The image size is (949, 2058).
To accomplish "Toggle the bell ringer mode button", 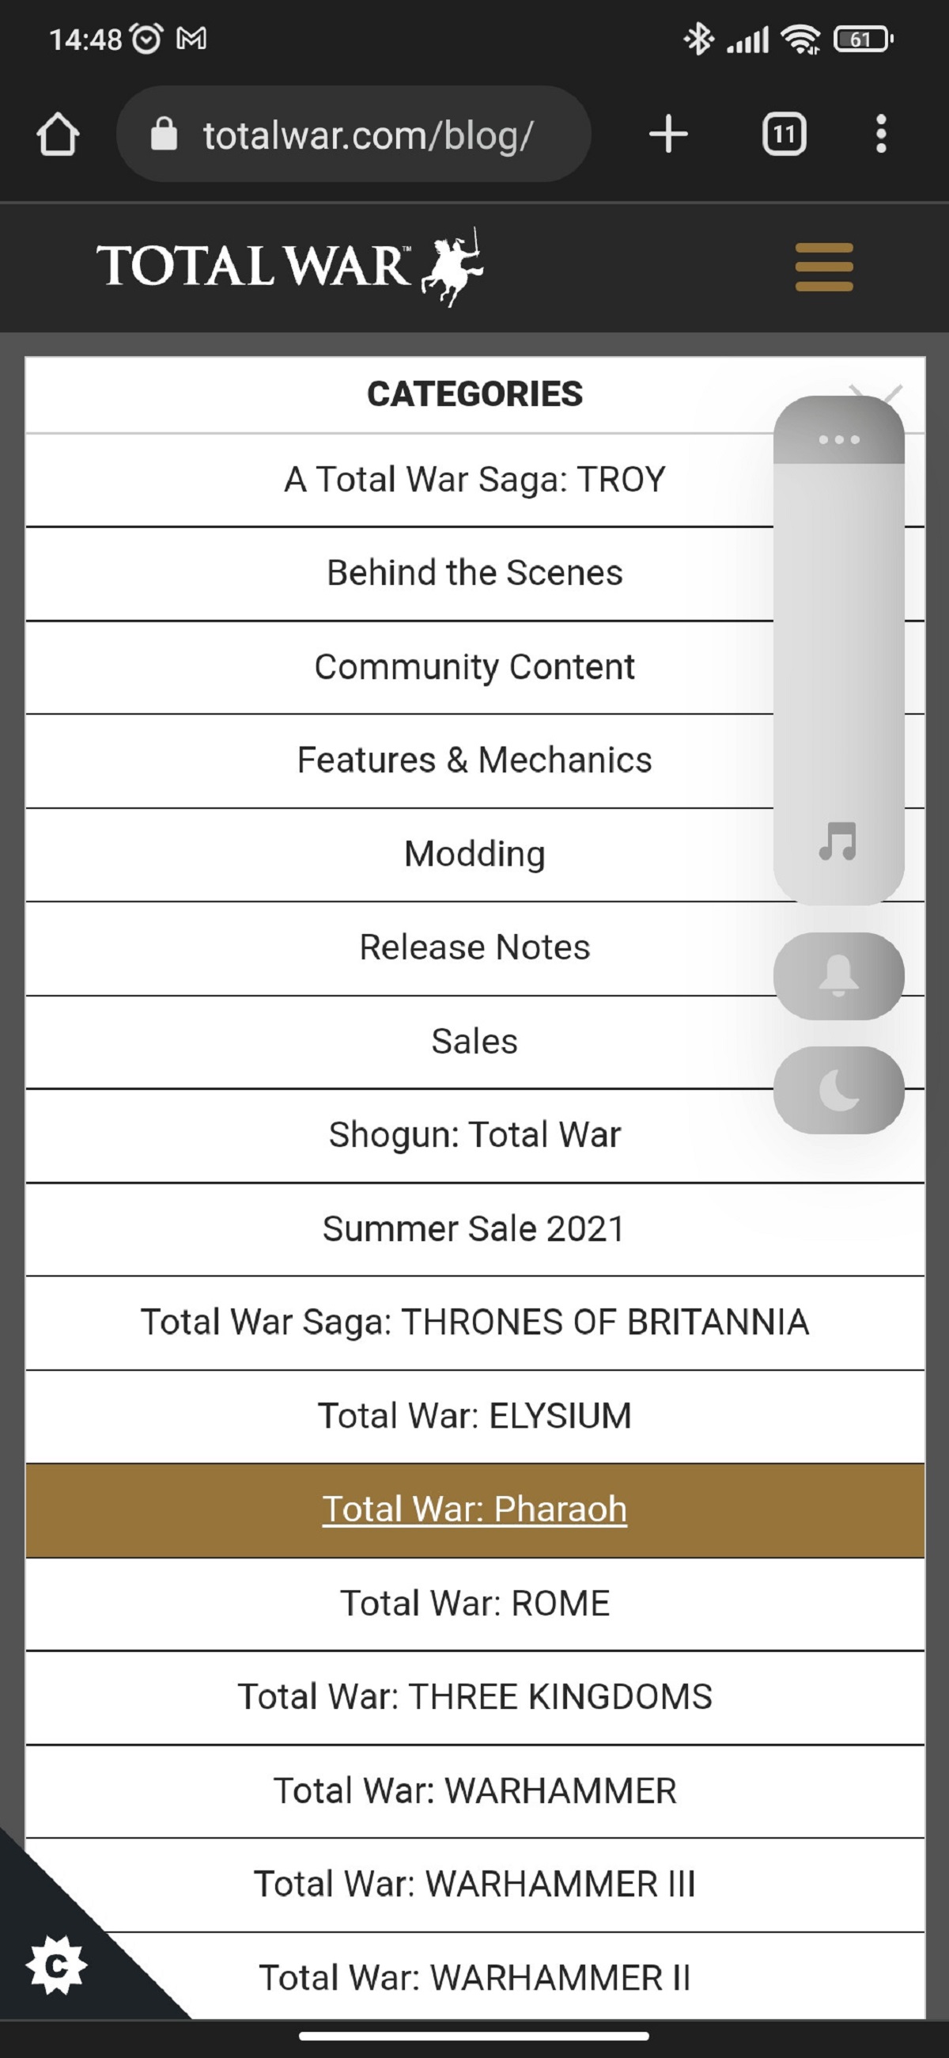I will (838, 975).
